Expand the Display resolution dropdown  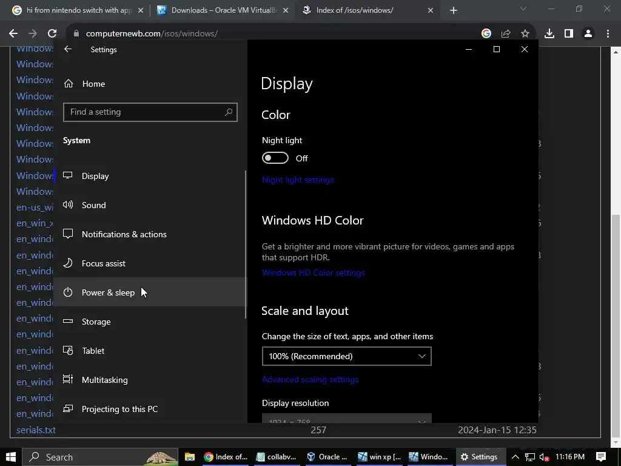[x=346, y=418]
